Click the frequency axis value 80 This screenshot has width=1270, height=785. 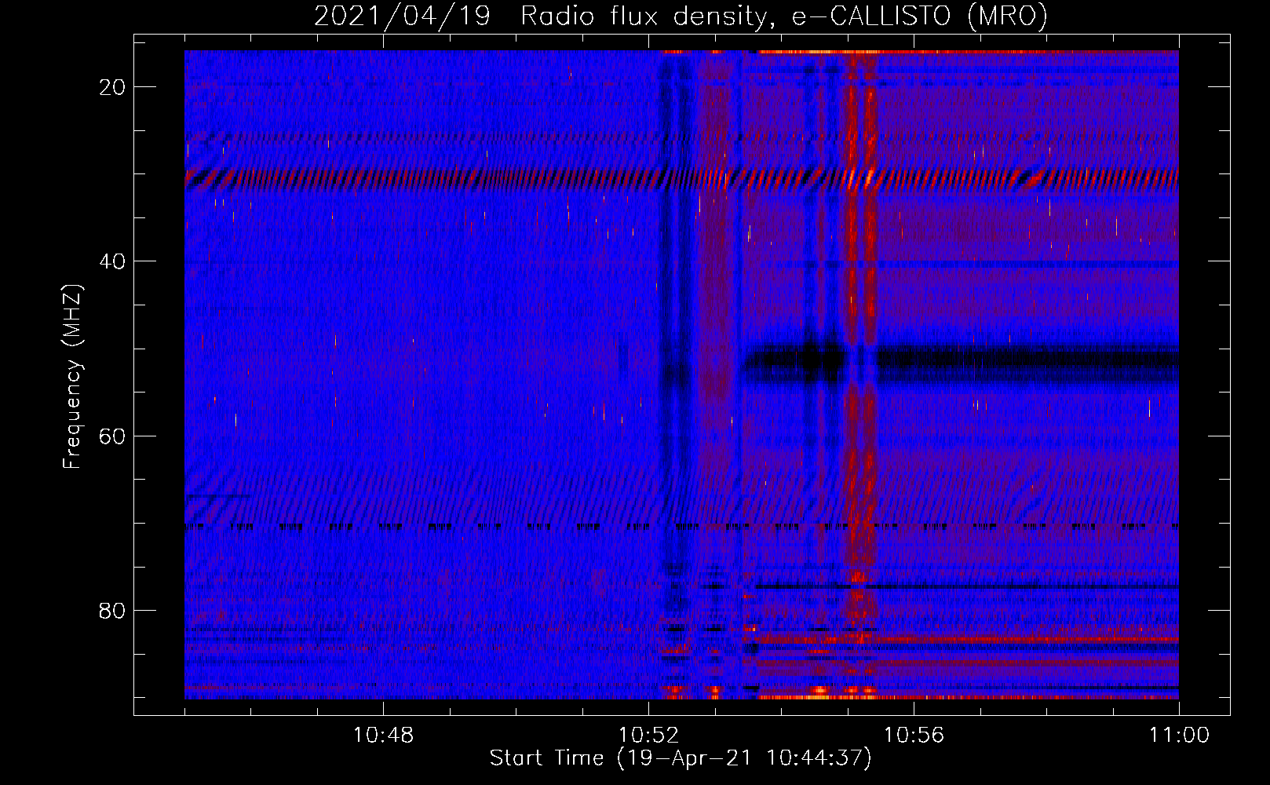112,610
